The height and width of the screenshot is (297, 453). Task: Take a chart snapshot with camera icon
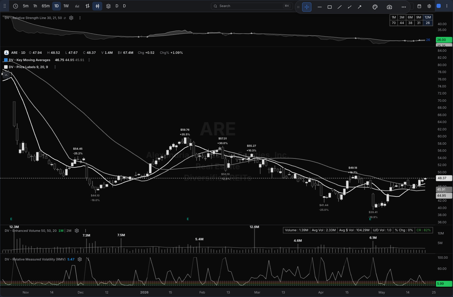[389, 7]
